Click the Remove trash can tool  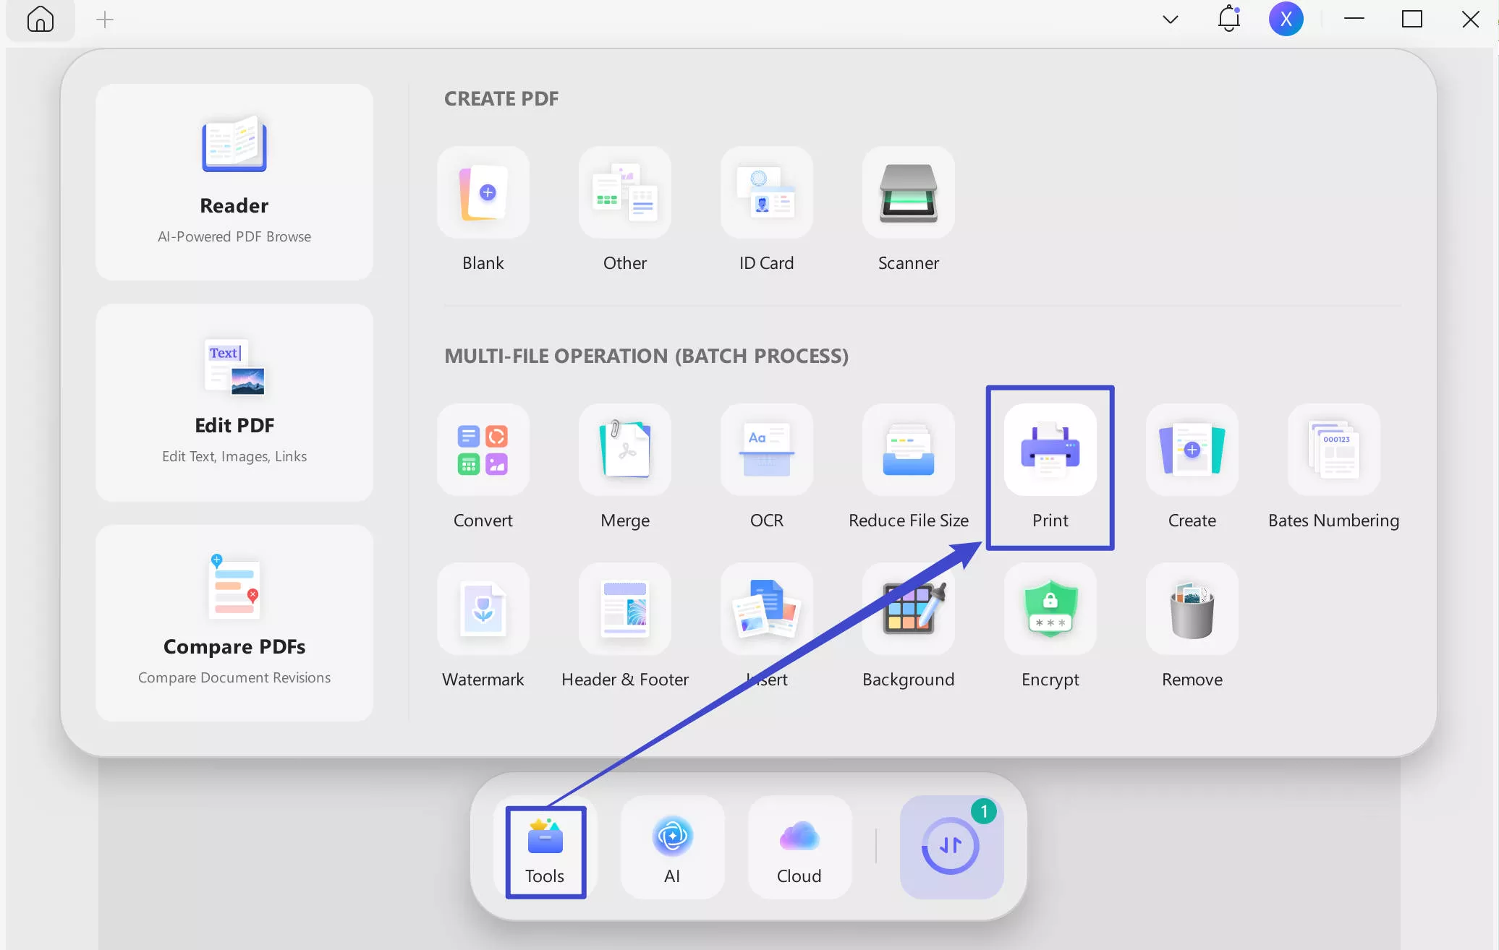[1192, 609]
